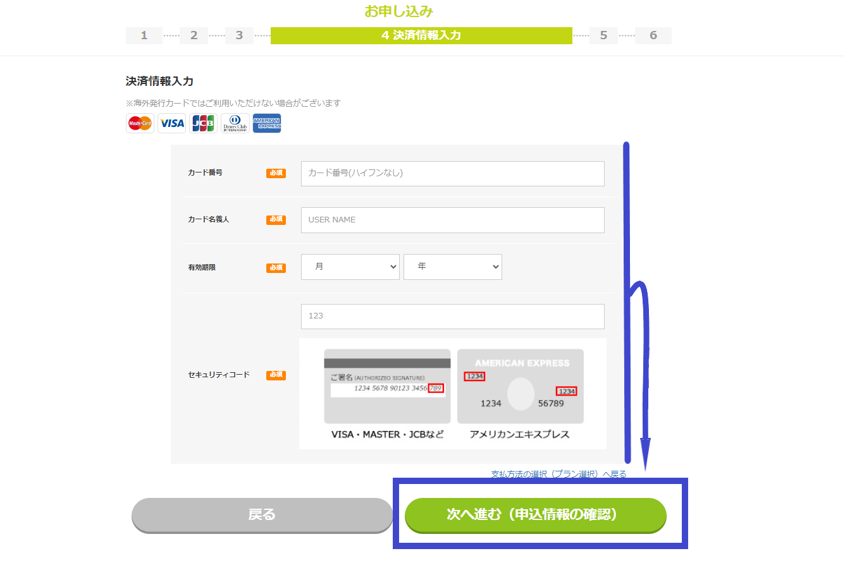Viewport: 845px width, 563px height.
Task: Click the お申し込み page title
Action: click(x=398, y=11)
